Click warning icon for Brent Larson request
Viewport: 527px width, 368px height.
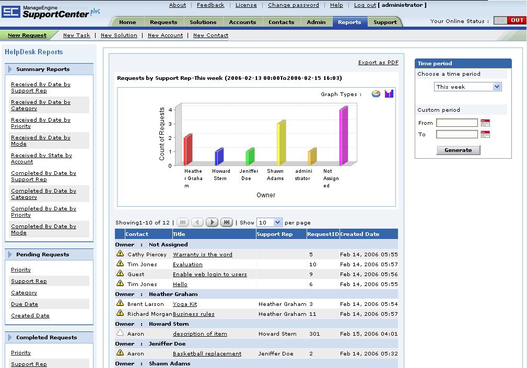pyautogui.click(x=120, y=303)
